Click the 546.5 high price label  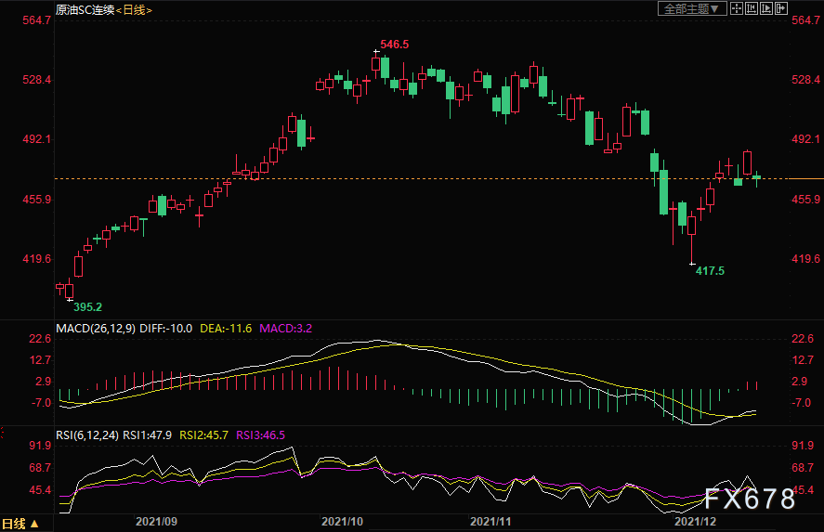pyautogui.click(x=395, y=45)
